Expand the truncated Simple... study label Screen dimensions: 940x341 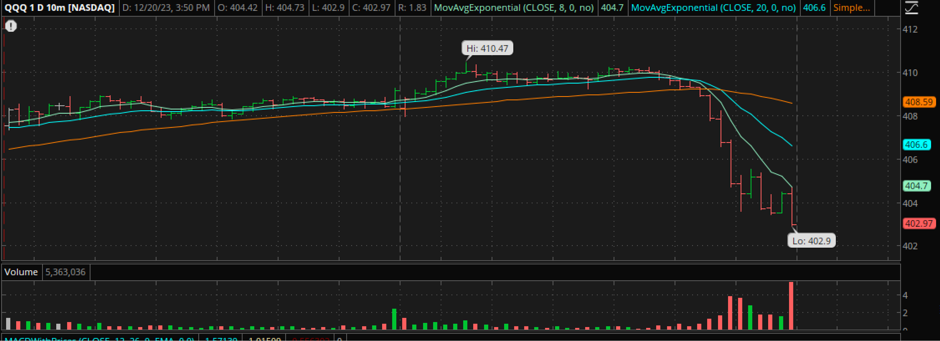(851, 8)
